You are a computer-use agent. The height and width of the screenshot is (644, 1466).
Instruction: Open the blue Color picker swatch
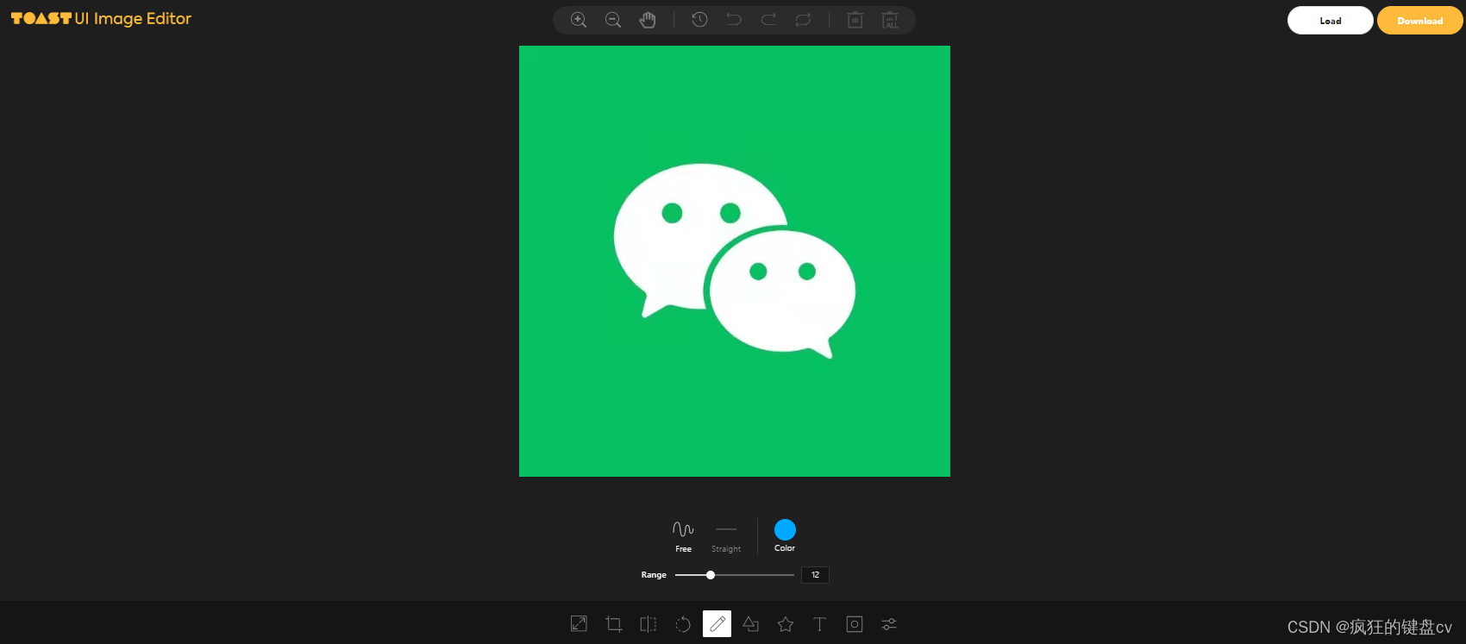pyautogui.click(x=785, y=529)
